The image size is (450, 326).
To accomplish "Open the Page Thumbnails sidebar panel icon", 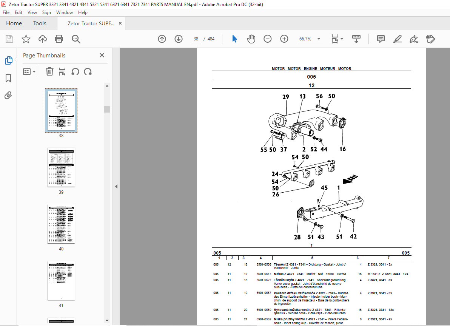I will (9, 60).
